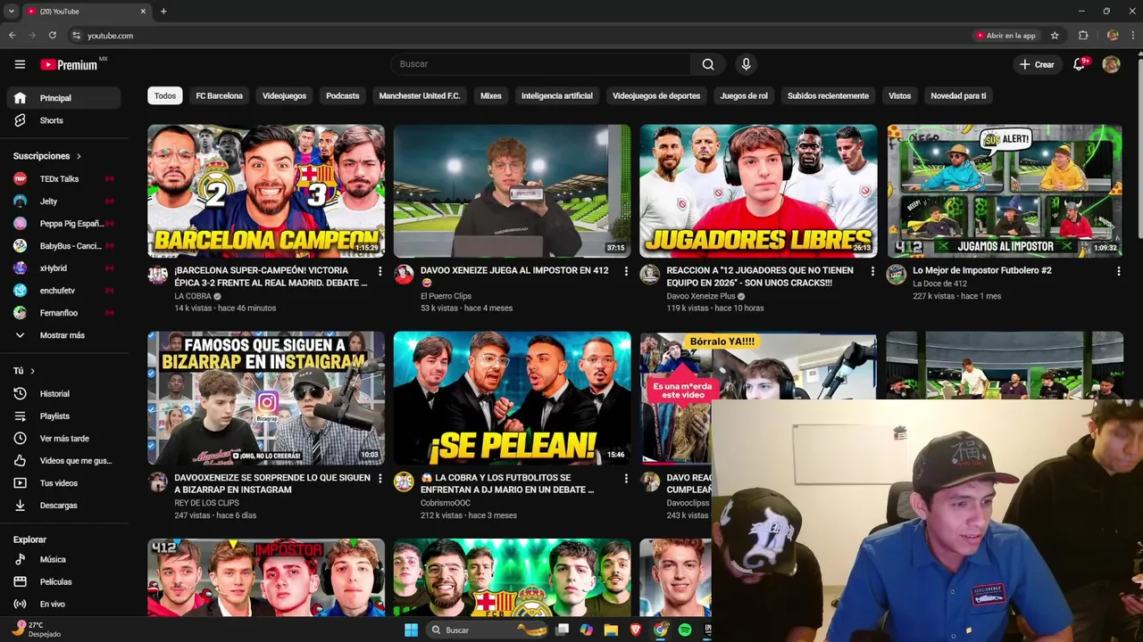
Task: Type in the Buscar search field
Action: pos(541,64)
